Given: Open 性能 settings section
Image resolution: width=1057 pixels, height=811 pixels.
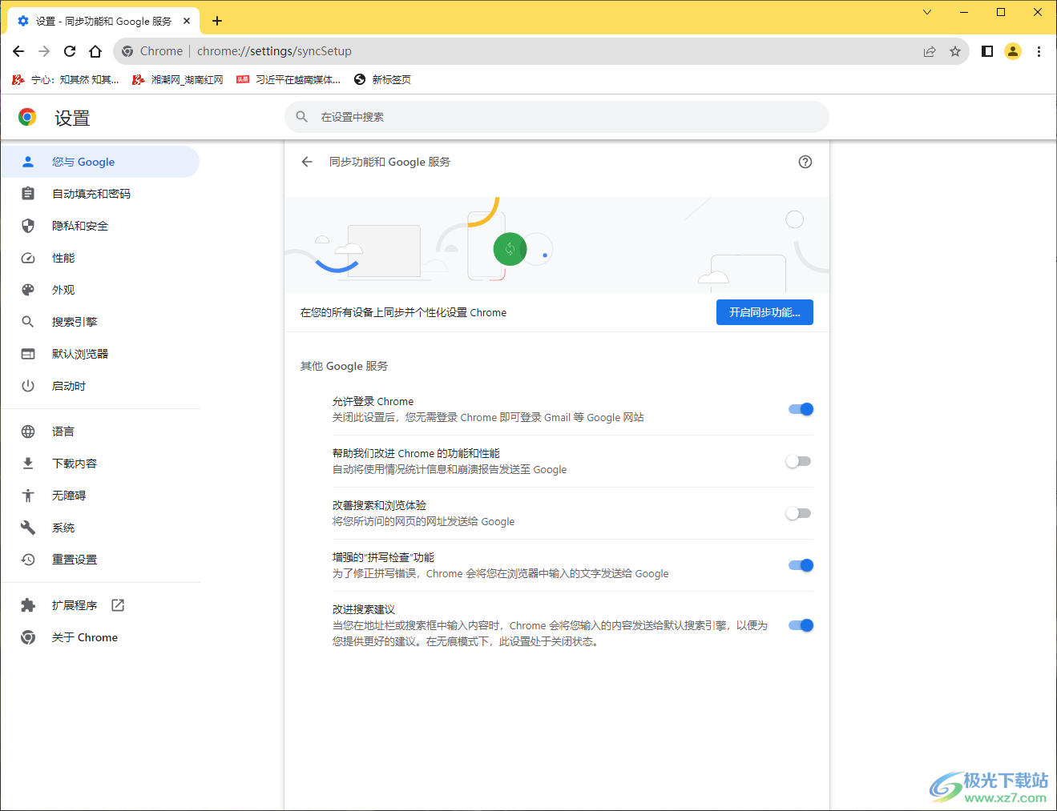Looking at the screenshot, I should (100, 258).
